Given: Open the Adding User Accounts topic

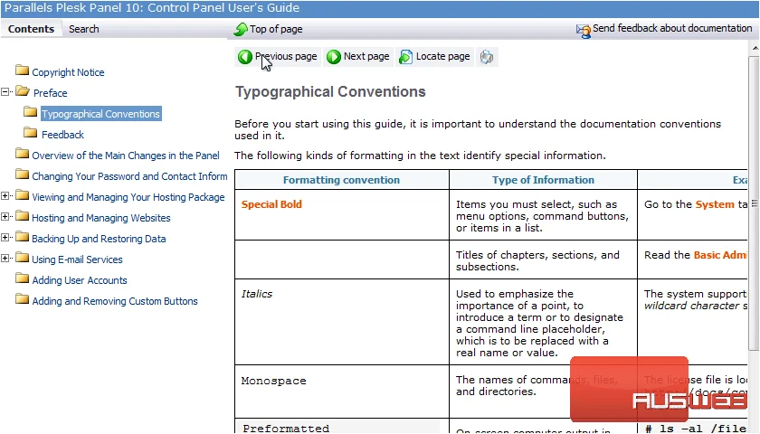Looking at the screenshot, I should point(80,280).
